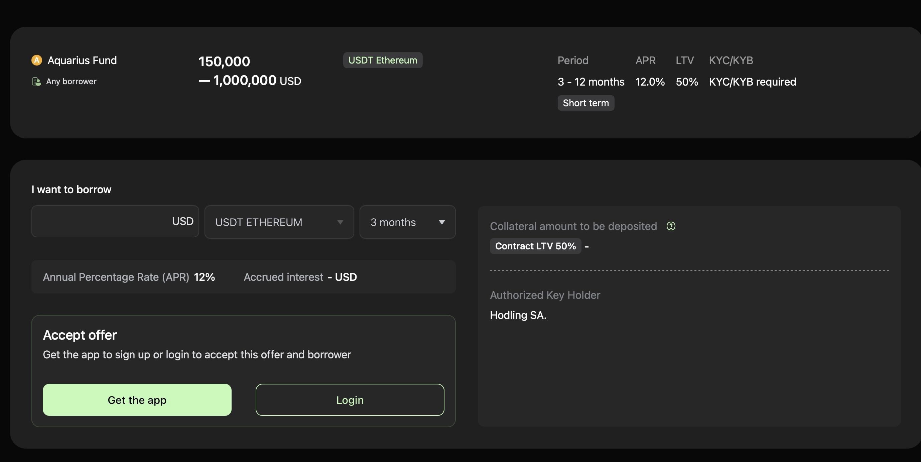Click the Aquarius Fund lender name
921x462 pixels.
(82, 61)
